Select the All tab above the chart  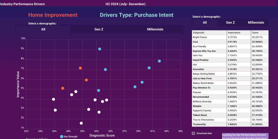[43, 29]
